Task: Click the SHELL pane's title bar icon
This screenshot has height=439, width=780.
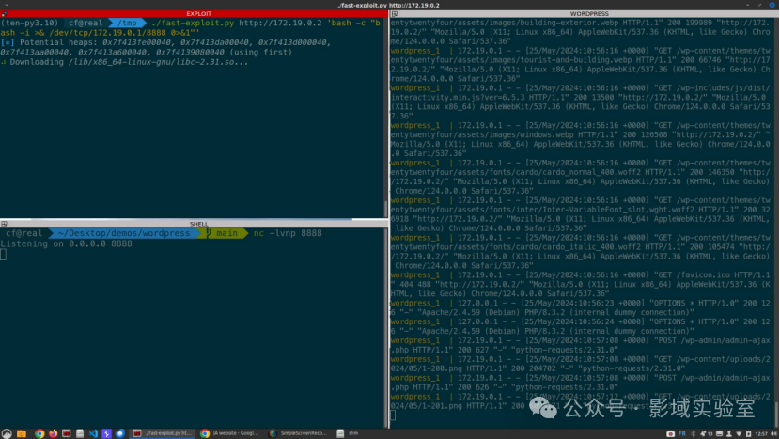Action: tap(4, 224)
